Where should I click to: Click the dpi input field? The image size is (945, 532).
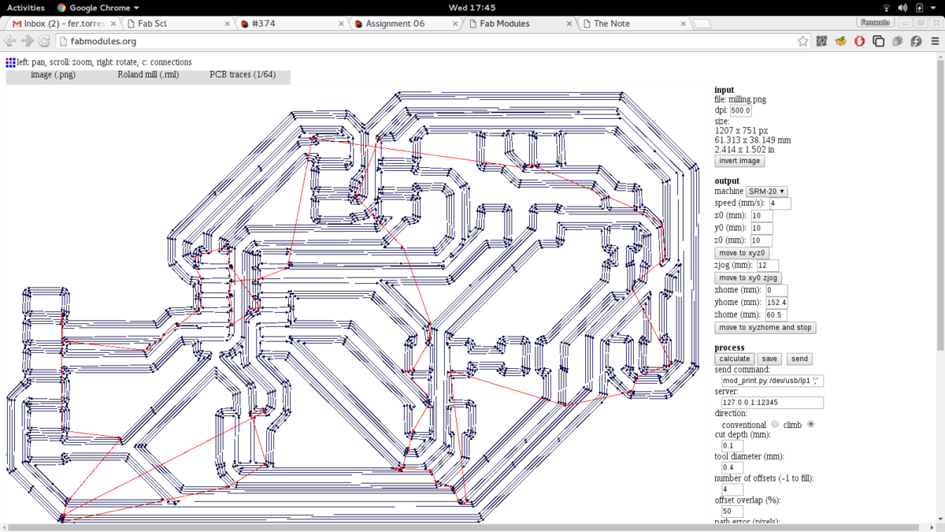[x=740, y=111]
